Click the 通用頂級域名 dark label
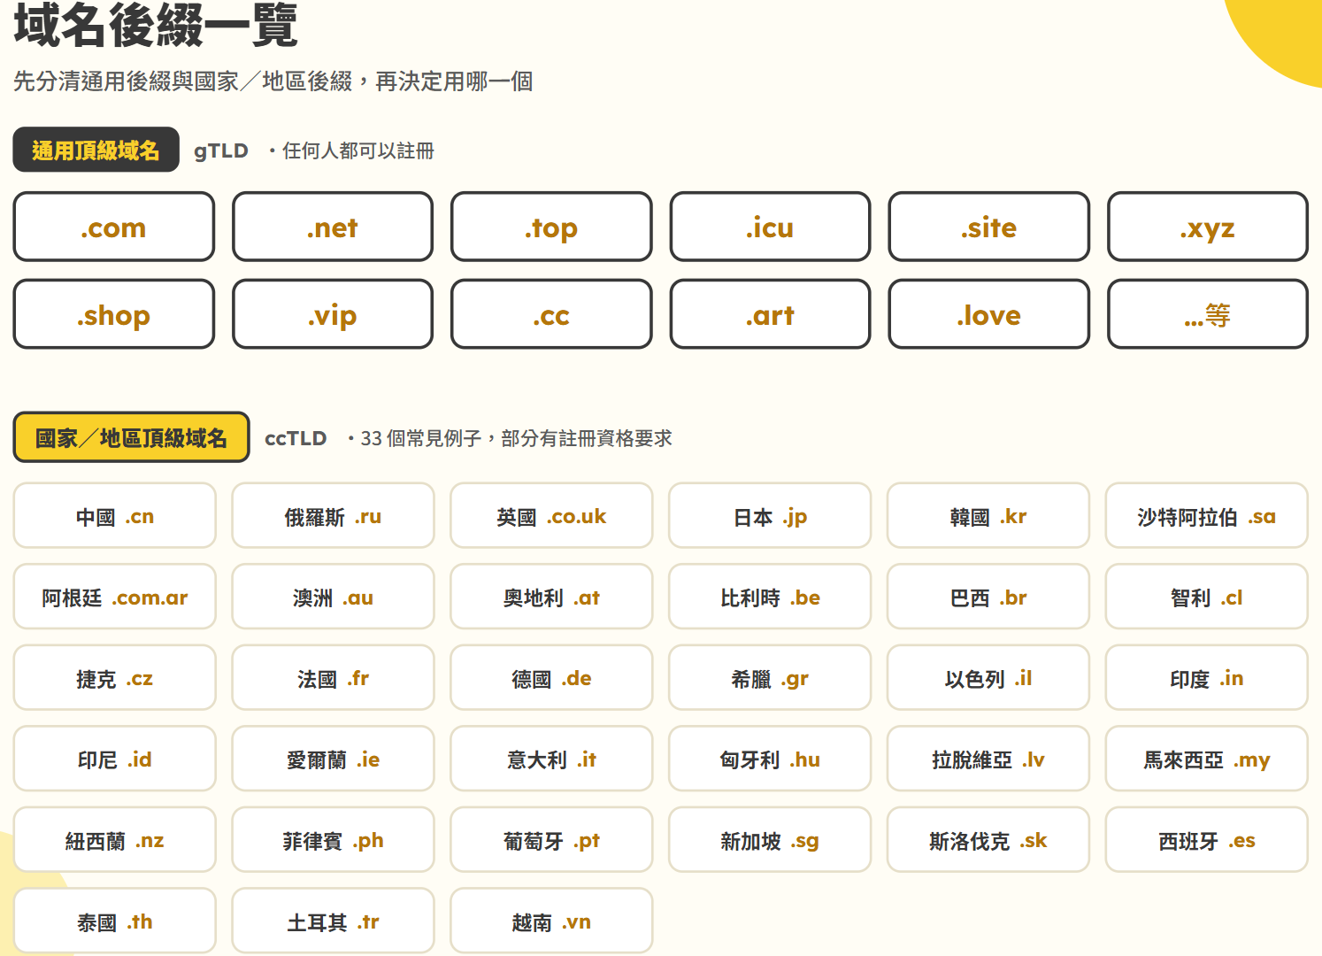This screenshot has height=956, width=1322. tap(96, 150)
